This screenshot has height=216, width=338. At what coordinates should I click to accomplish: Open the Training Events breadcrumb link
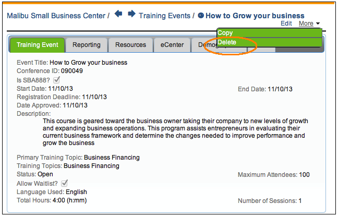pyautogui.click(x=164, y=16)
